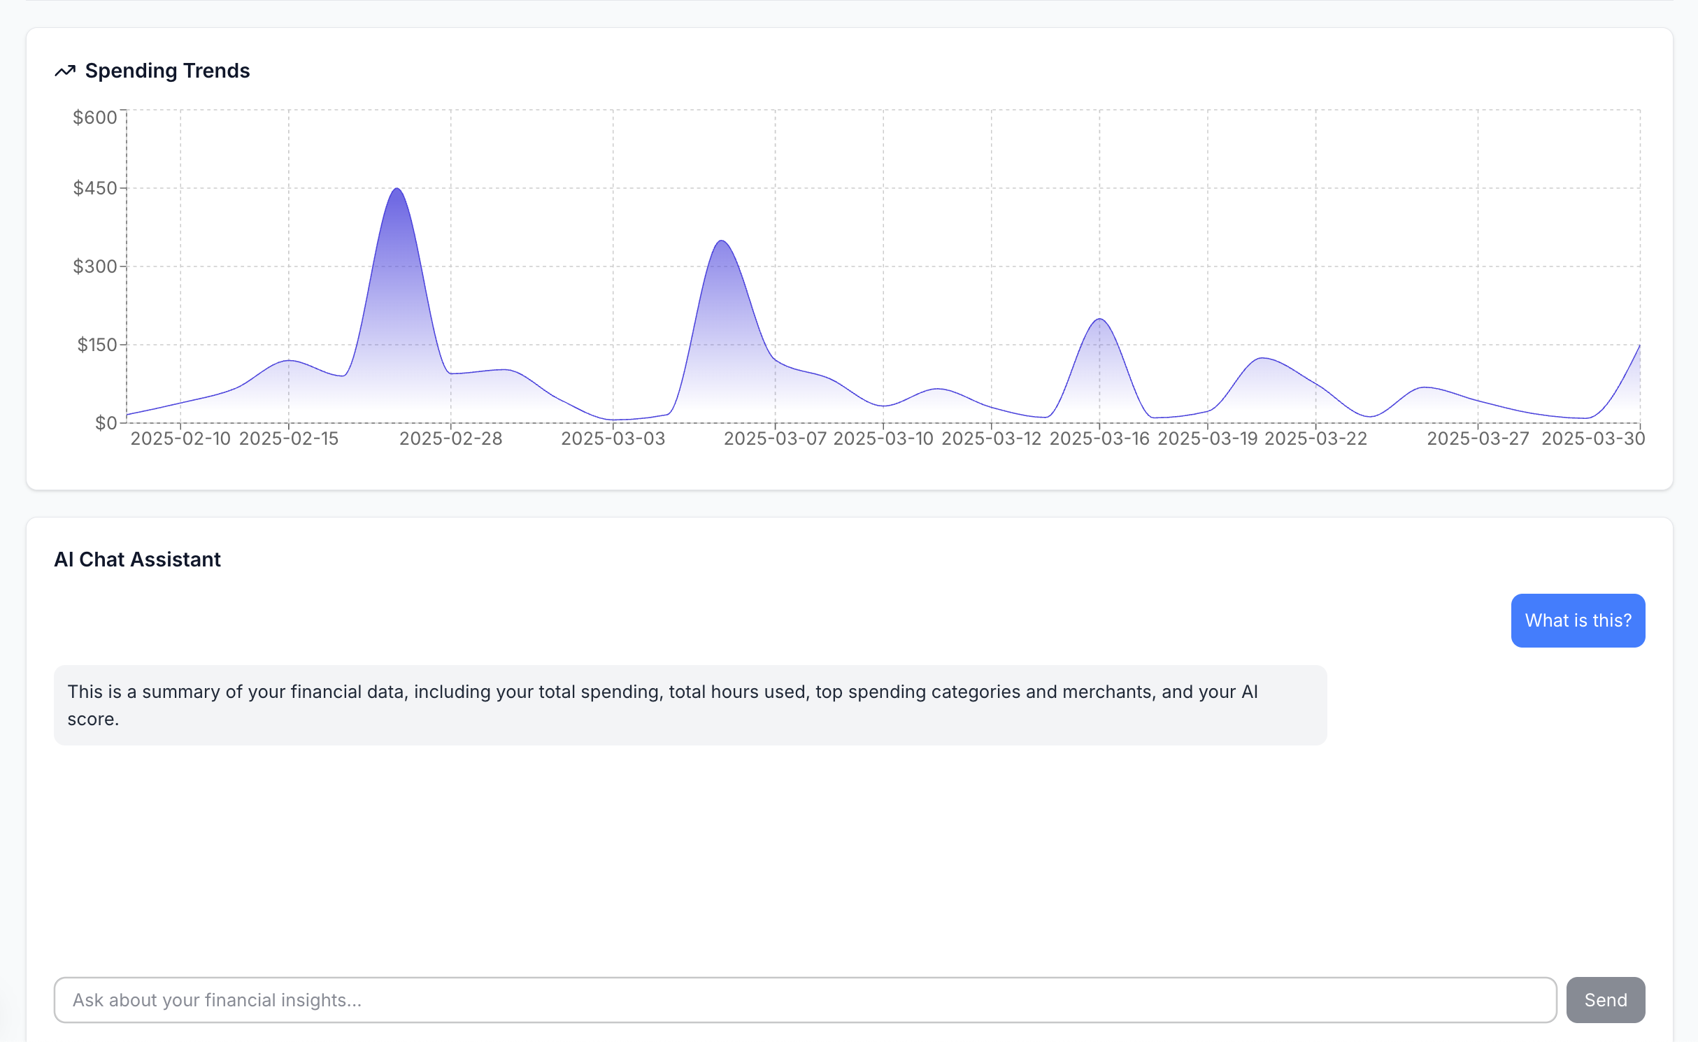
Task: Click the 2025-03-22 x-axis date label
Action: point(1315,438)
